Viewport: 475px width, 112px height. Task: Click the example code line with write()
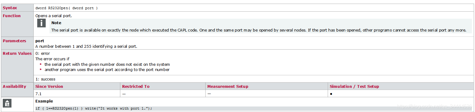pyautogui.click(x=94, y=108)
